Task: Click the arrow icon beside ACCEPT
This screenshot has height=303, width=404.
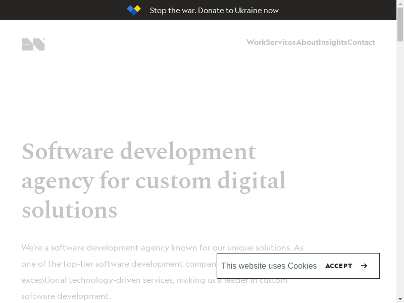Action: click(x=364, y=266)
